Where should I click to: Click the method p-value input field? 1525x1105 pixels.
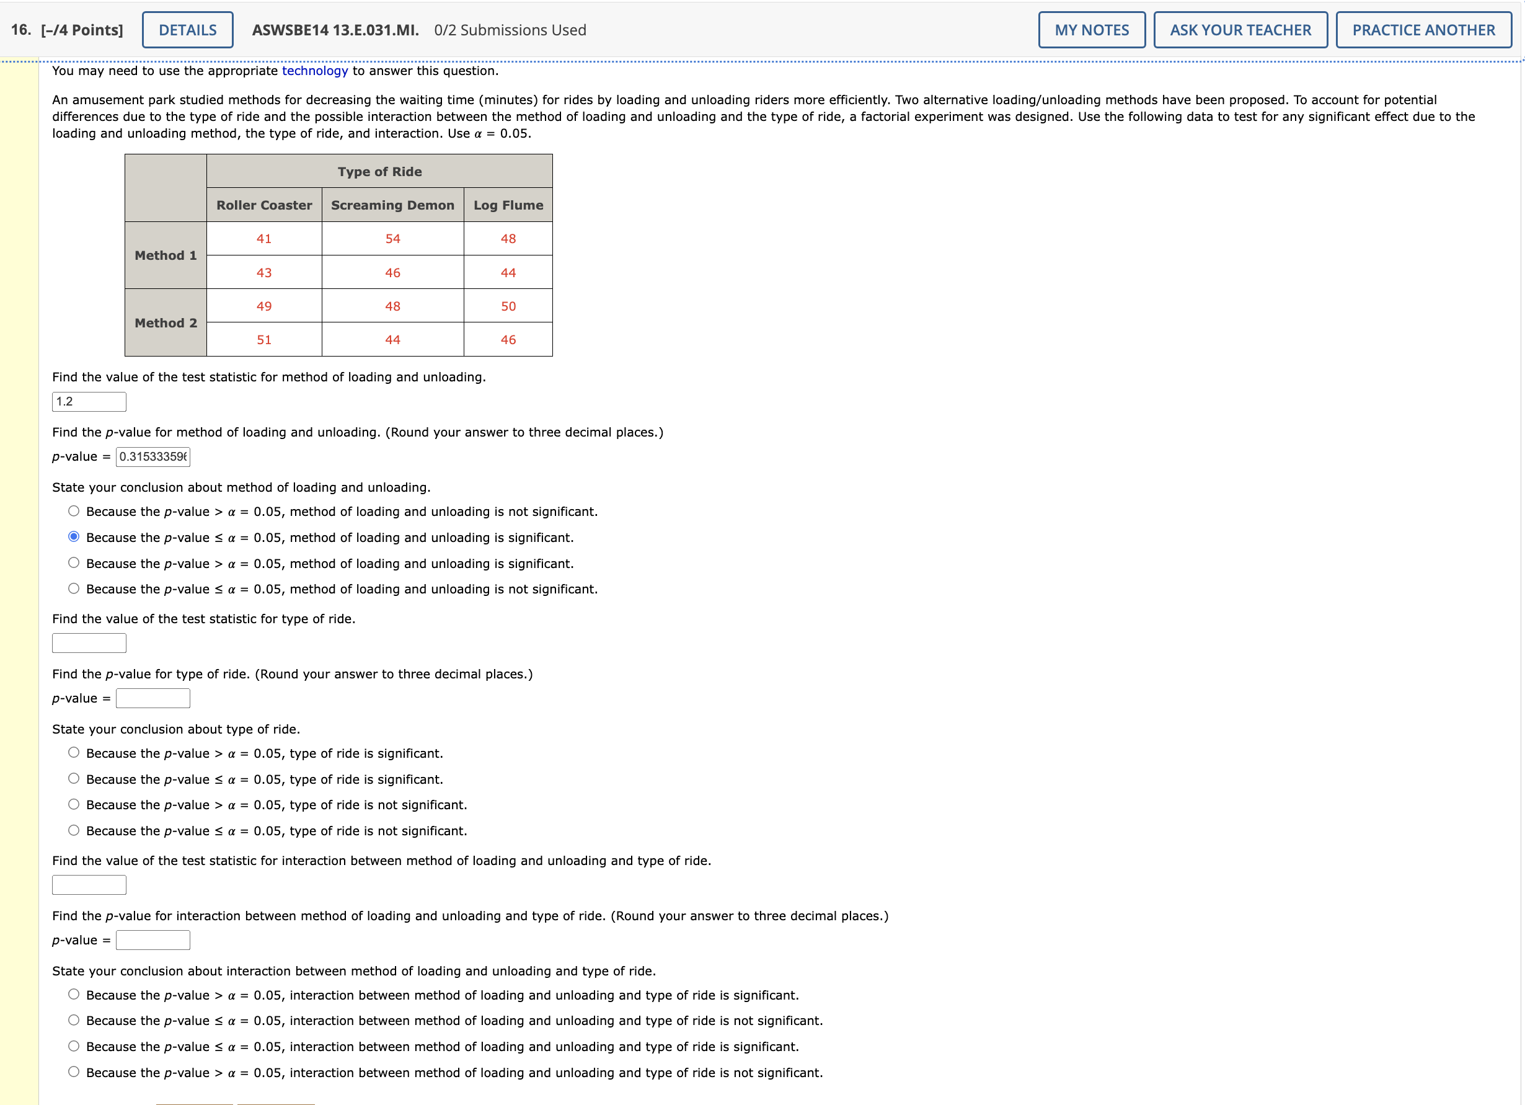152,456
